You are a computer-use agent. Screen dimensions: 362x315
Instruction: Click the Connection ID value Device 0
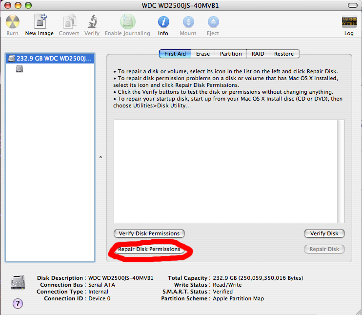tap(100, 298)
